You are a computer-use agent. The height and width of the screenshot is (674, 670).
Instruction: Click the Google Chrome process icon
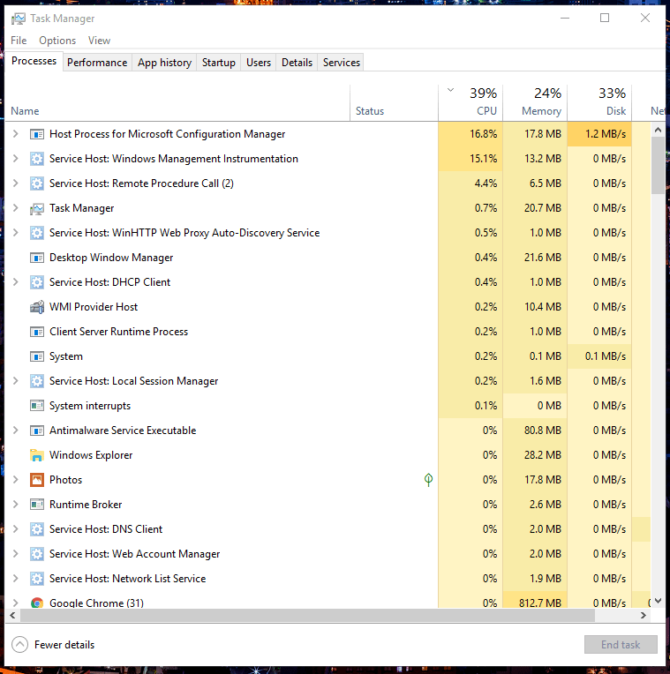[37, 603]
